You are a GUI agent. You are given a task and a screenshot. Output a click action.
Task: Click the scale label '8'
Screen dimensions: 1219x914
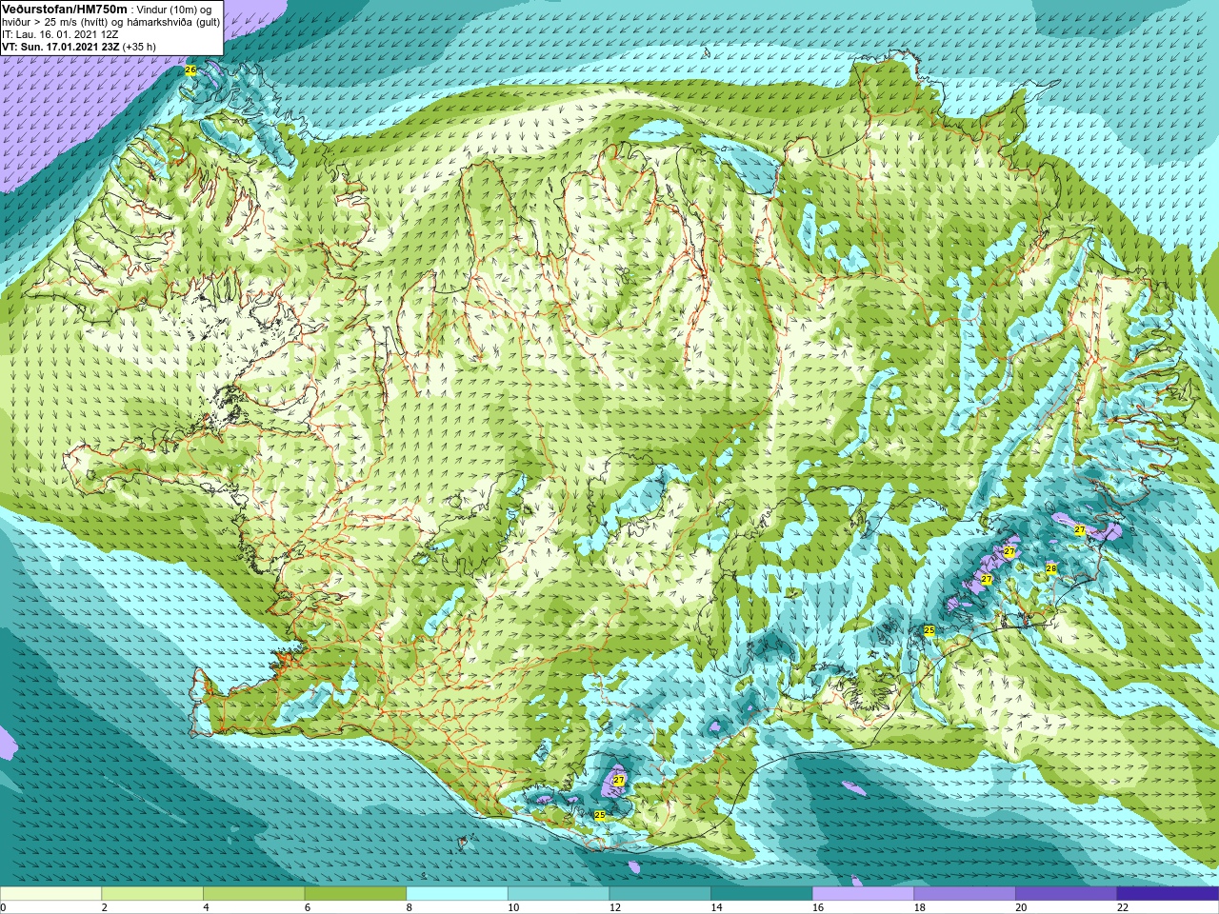tap(410, 907)
